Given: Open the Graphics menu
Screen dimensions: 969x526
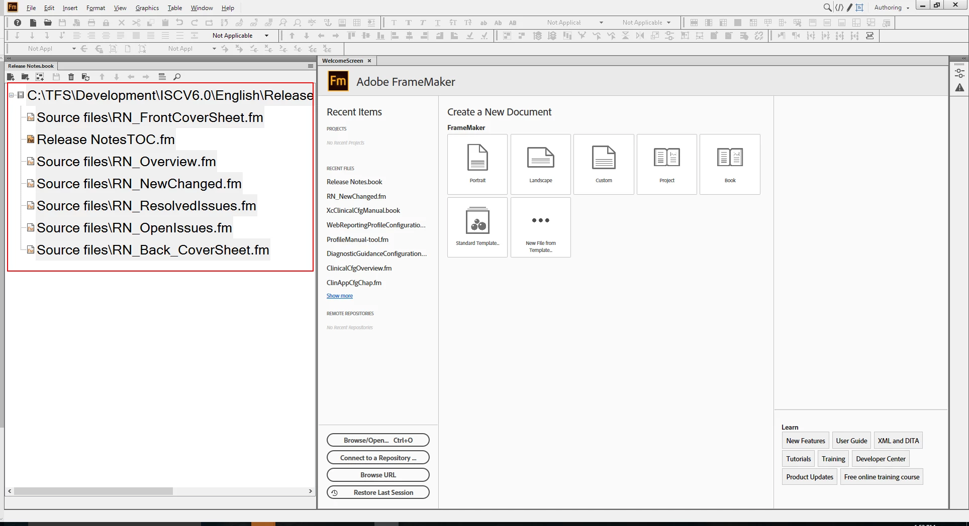Looking at the screenshot, I should pyautogui.click(x=147, y=8).
